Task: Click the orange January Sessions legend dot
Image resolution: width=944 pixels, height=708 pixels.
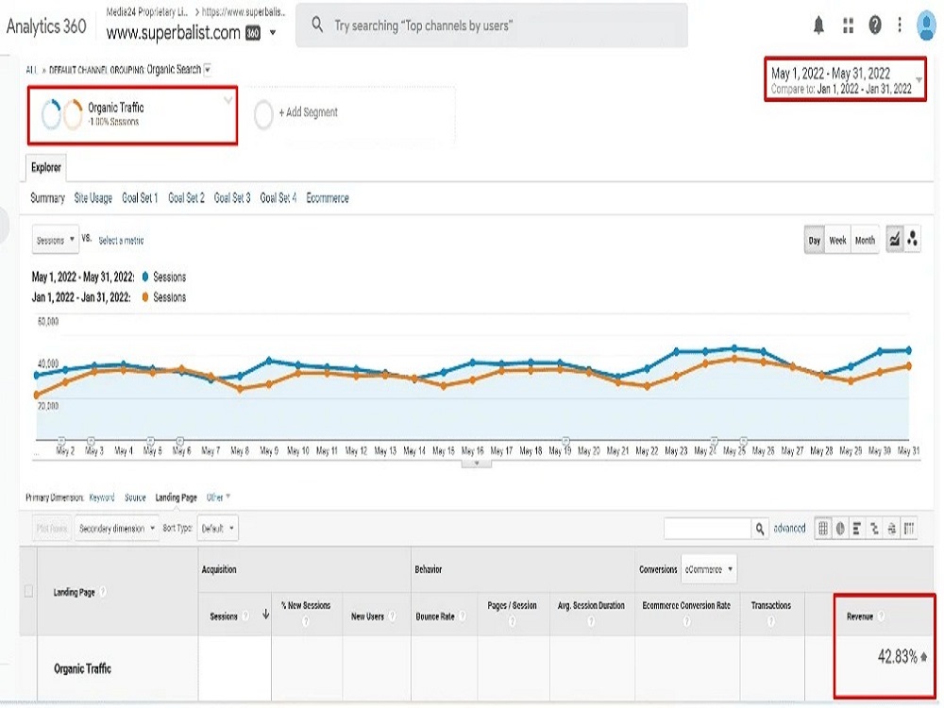Action: 145,296
